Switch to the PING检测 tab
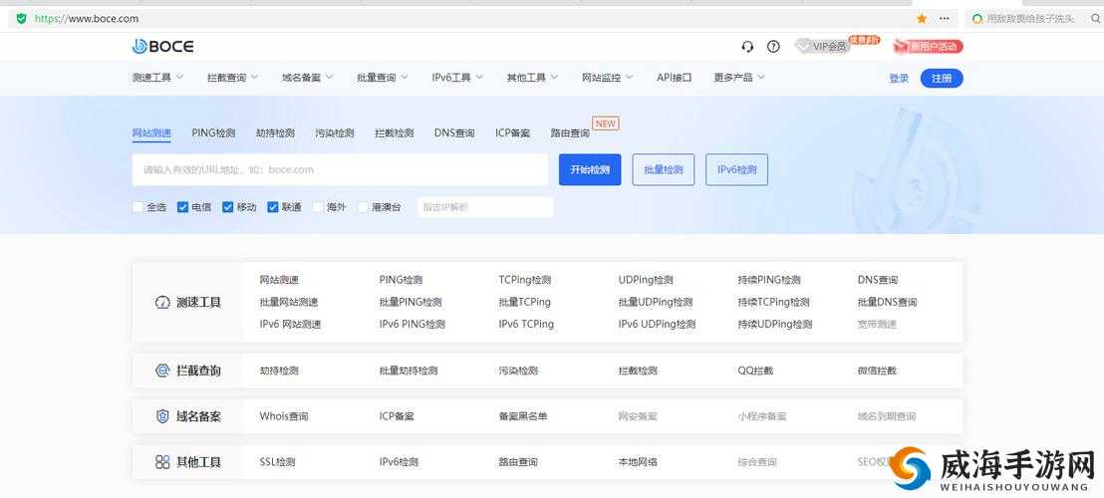1104x498 pixels. tap(213, 132)
